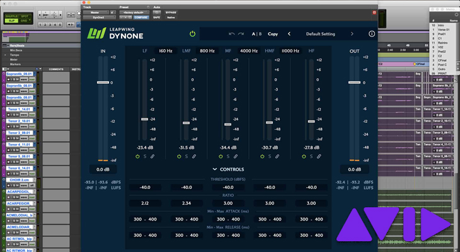Click the Copy button in DynOne header
460x252 pixels.
pos(273,34)
